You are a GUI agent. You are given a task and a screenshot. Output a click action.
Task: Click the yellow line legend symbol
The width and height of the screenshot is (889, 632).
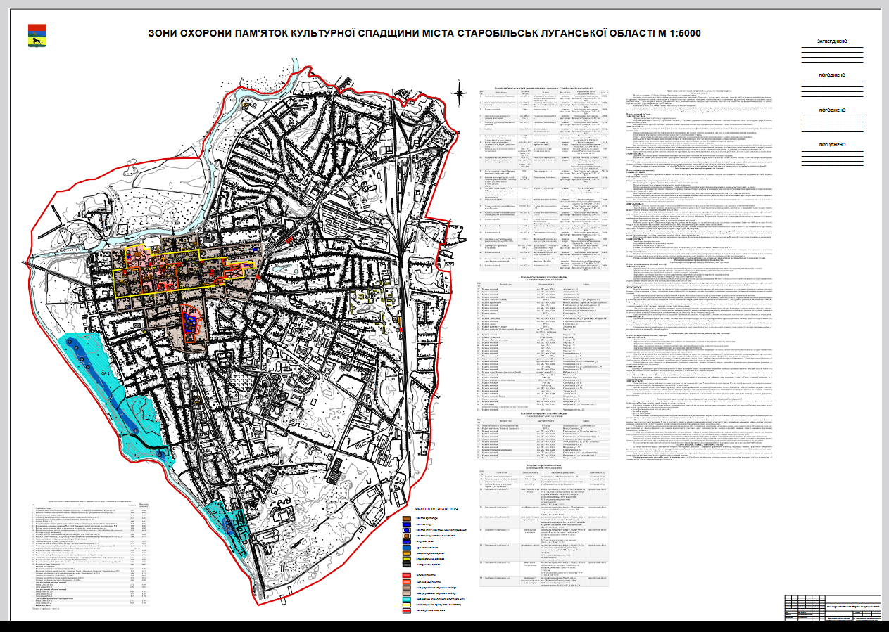click(407, 605)
